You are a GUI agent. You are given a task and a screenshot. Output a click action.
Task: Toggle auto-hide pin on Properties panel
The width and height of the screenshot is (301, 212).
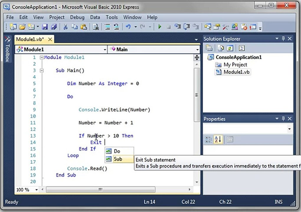click(x=283, y=119)
